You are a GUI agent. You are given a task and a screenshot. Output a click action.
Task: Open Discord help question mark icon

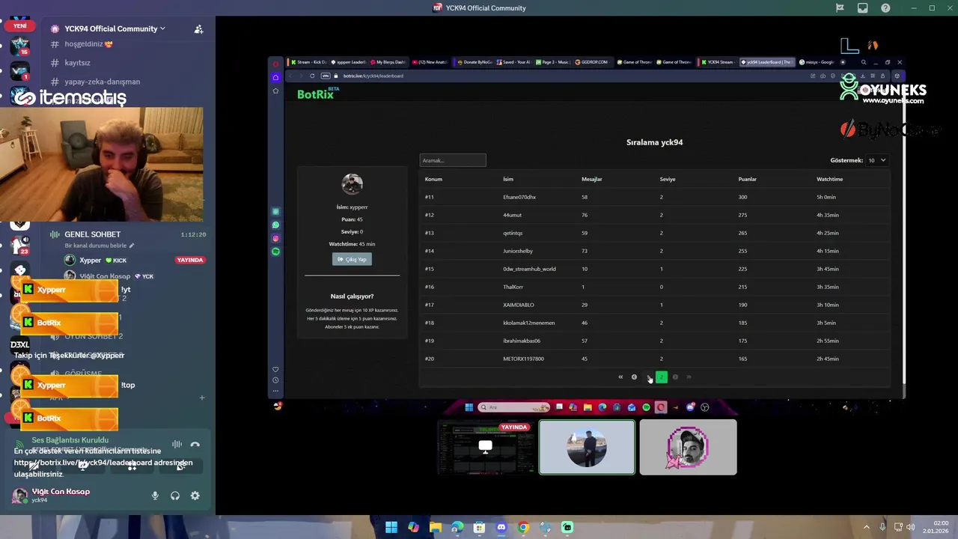(886, 8)
